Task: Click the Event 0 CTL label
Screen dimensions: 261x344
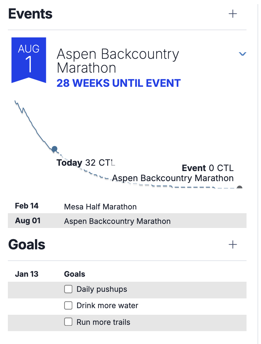Action: (x=208, y=168)
